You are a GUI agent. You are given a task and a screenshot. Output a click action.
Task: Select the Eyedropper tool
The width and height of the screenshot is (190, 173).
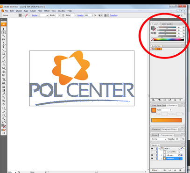tap(3, 94)
